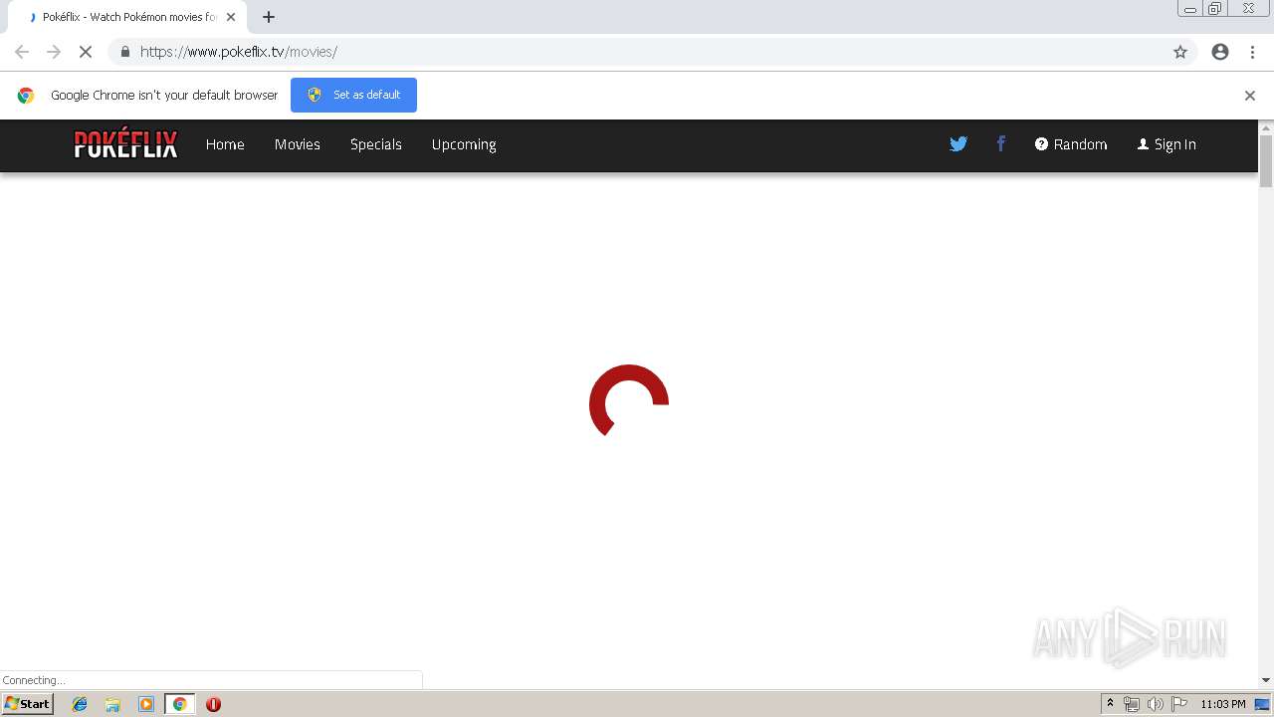Open Windows Media Player taskbar icon

146,704
